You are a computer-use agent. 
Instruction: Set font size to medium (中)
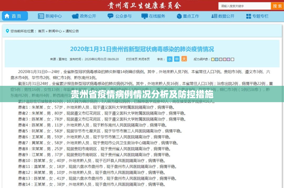coord(177,59)
